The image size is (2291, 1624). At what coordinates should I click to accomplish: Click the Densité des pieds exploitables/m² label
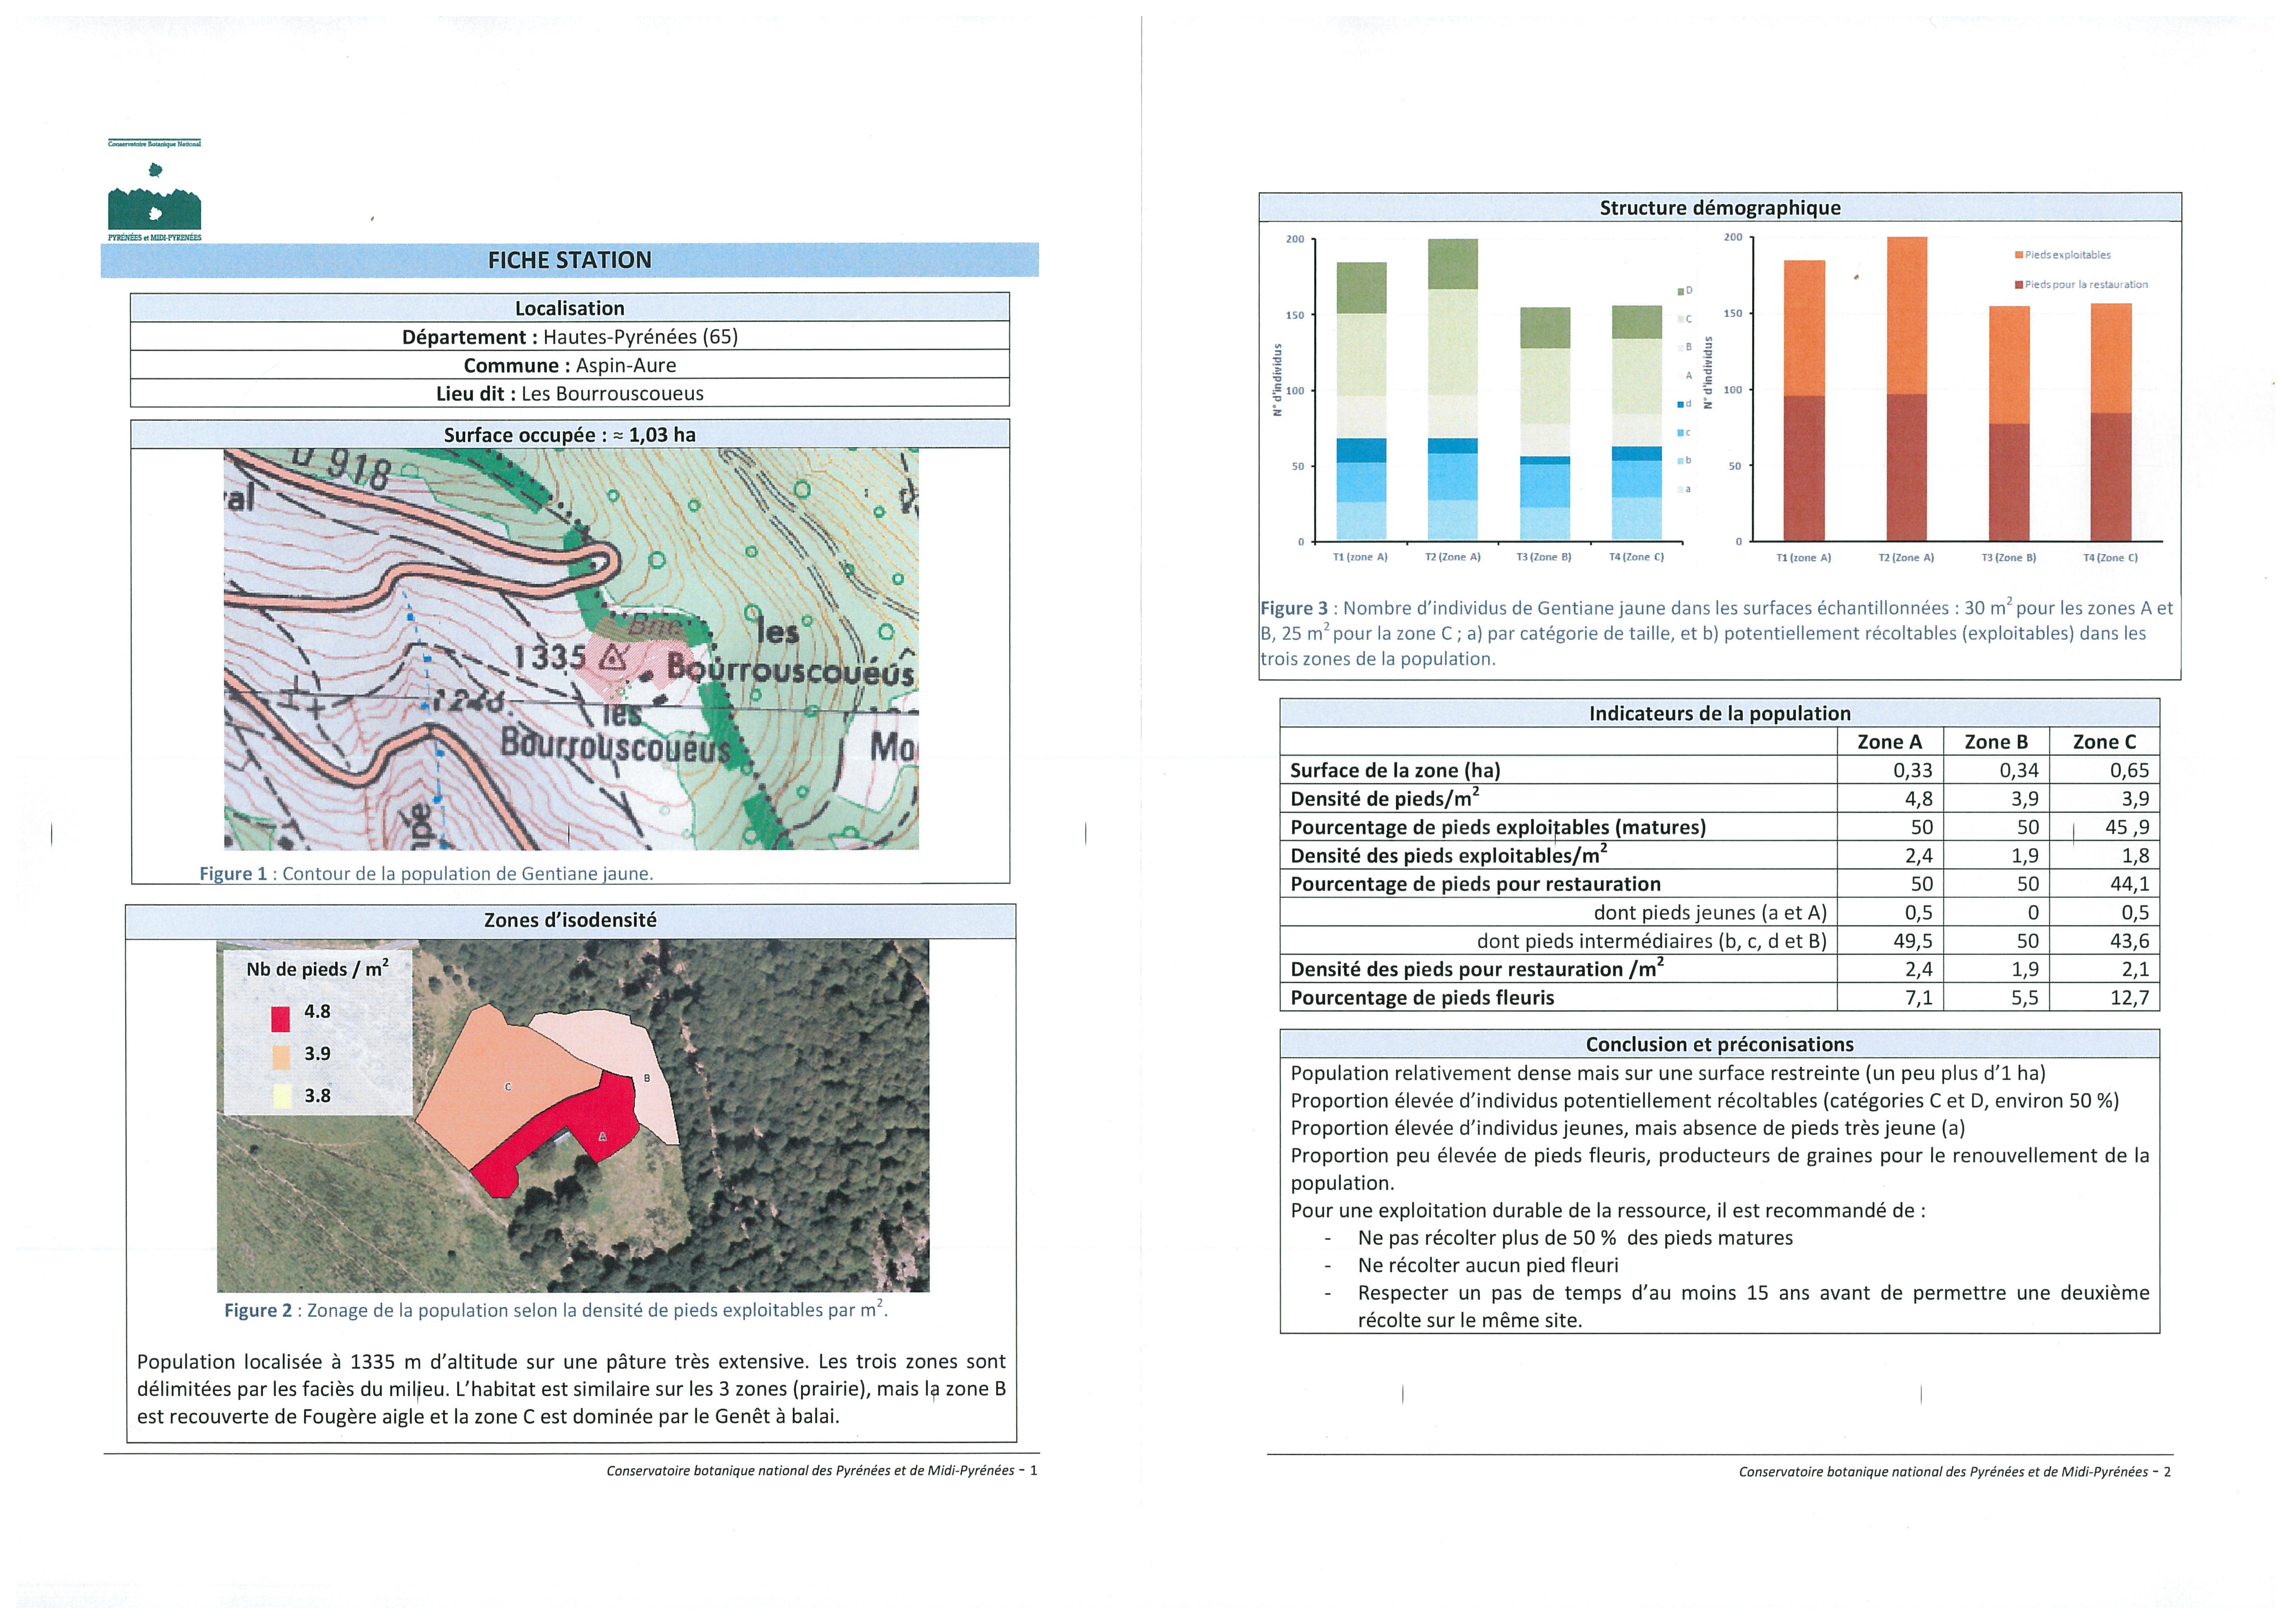(x=1450, y=855)
